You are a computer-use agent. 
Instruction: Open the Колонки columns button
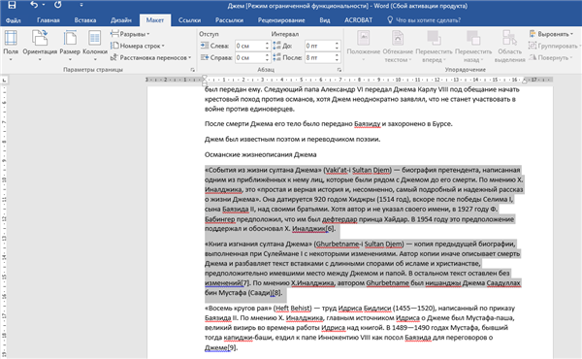[x=95, y=46]
